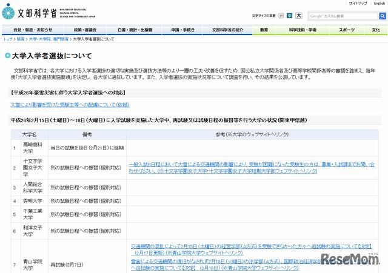Click the 大学名 column header
This screenshot has height=273, width=388.
point(30,134)
